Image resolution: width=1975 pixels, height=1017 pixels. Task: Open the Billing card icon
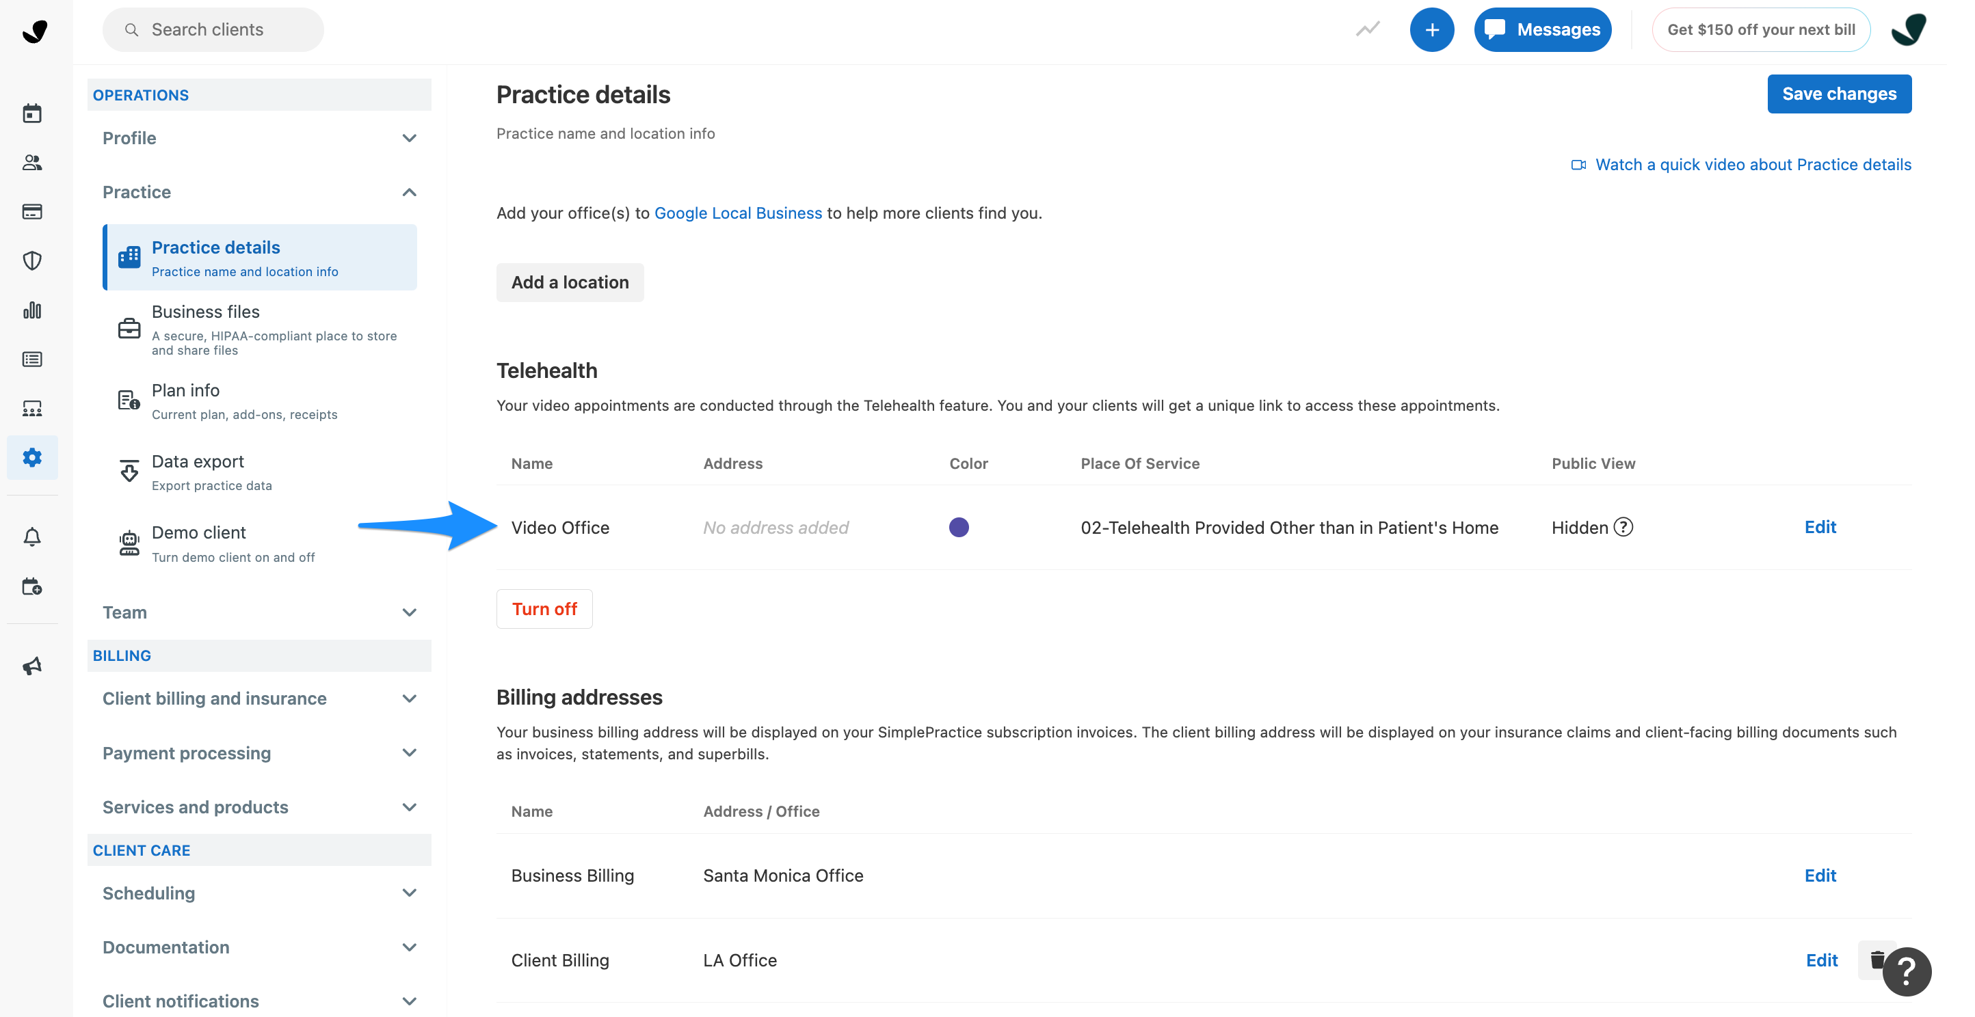tap(32, 211)
